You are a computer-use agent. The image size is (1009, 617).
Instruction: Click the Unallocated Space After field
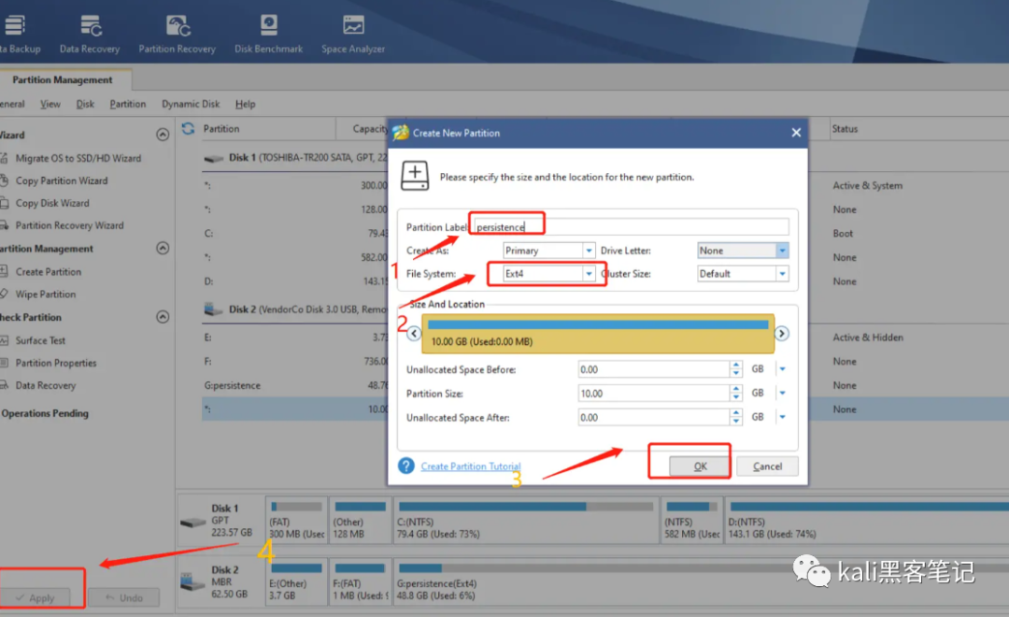pos(654,417)
